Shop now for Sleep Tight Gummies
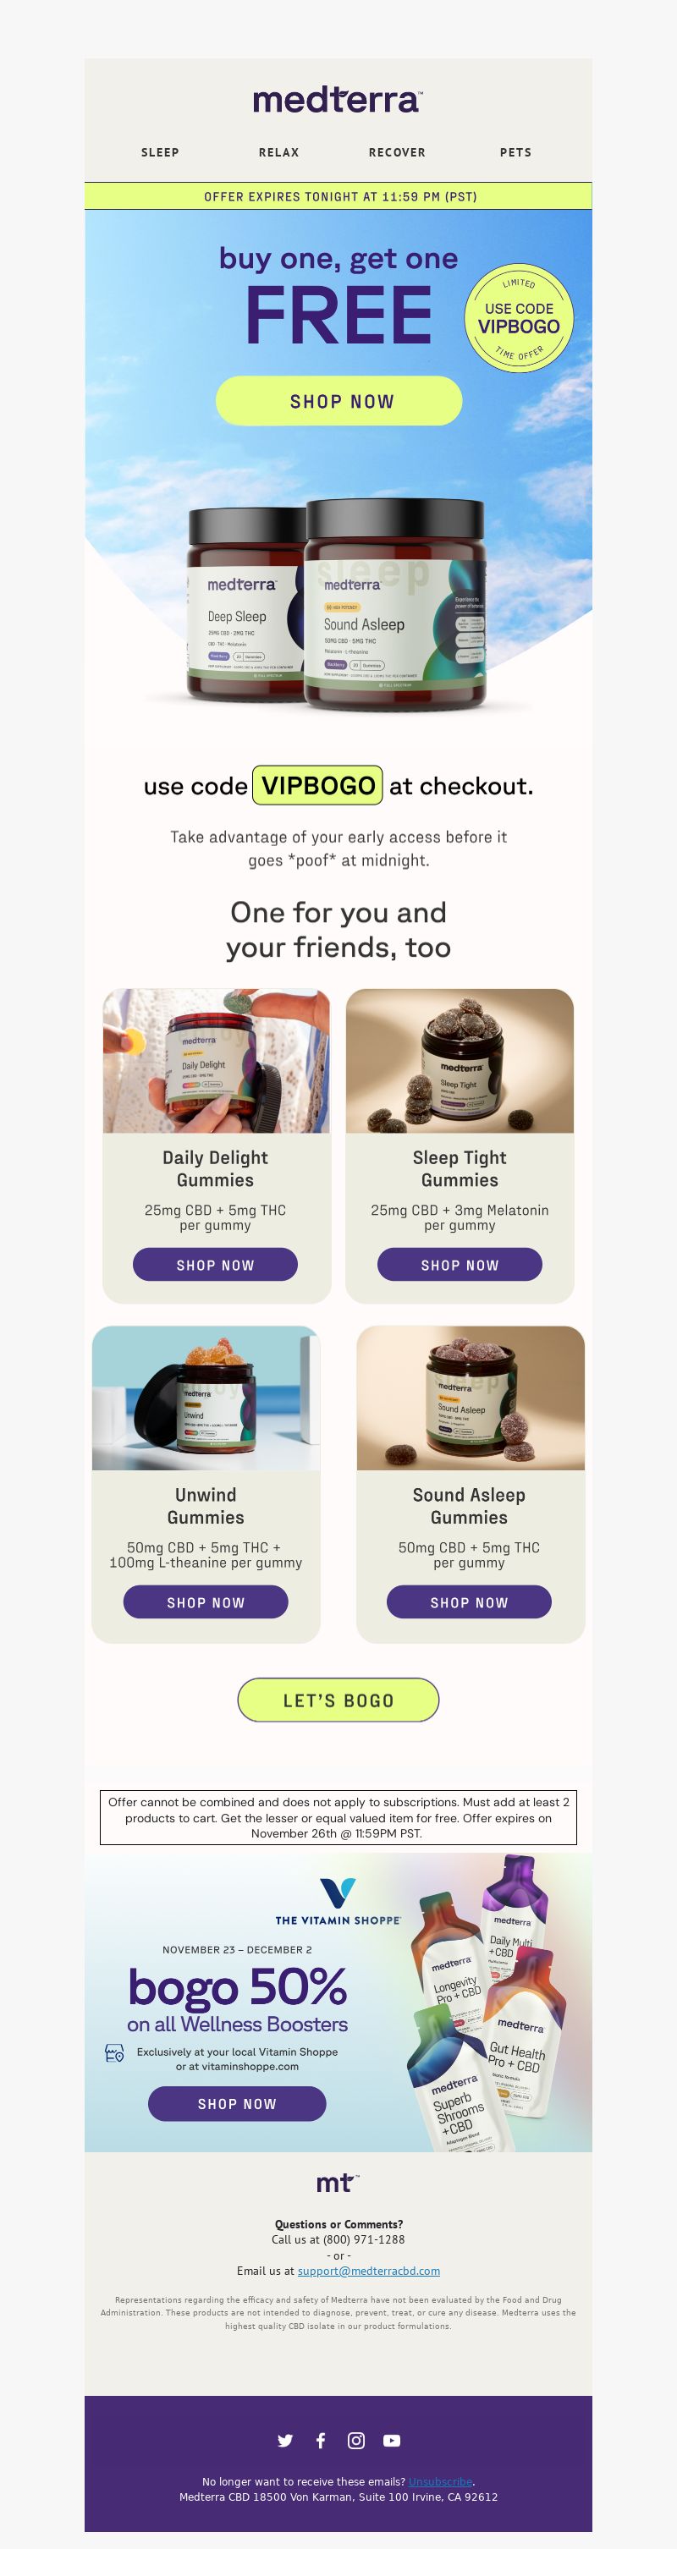The height and width of the screenshot is (2549, 677). tap(460, 1265)
